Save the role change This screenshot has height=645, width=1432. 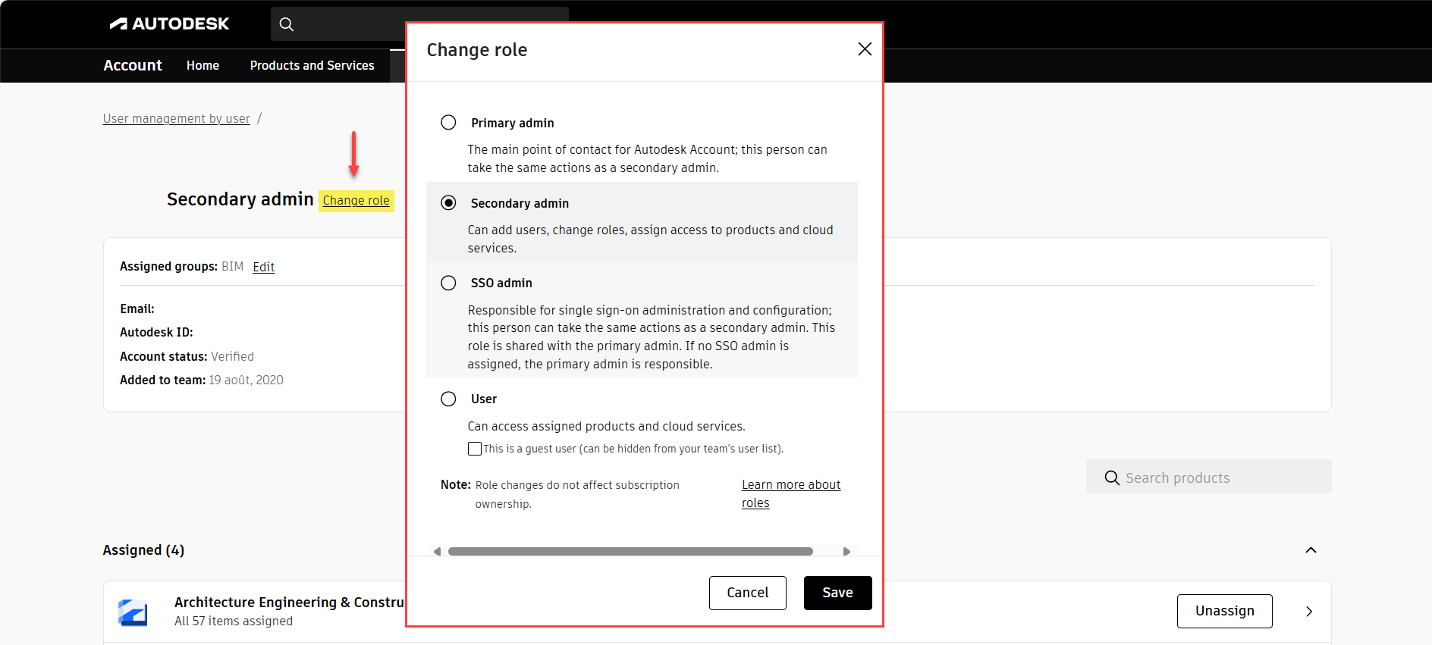tap(837, 593)
